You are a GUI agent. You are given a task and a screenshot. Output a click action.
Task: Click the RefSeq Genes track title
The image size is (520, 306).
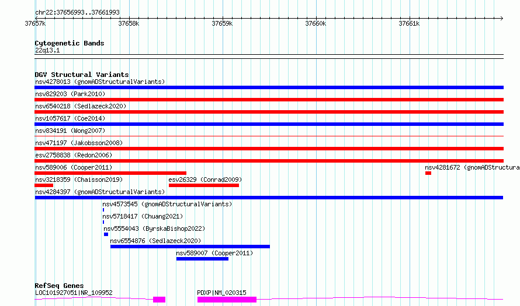(x=59, y=286)
